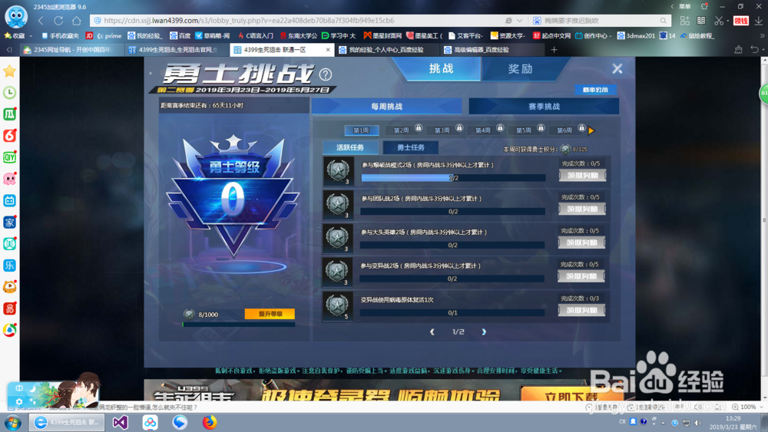Click the star badge for 变异战使用病毒原体复活 task
Screen dimensions: 768x432
pos(337,305)
